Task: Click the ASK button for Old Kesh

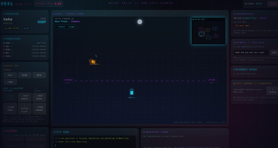Action: (274, 53)
